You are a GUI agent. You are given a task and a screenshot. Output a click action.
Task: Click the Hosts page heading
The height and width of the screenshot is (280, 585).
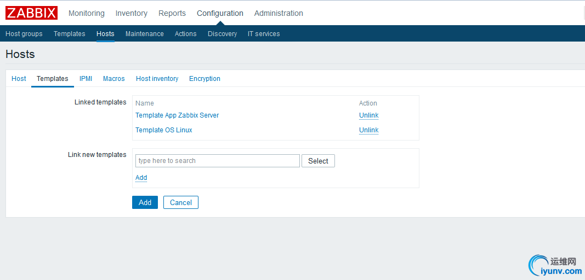click(20, 54)
